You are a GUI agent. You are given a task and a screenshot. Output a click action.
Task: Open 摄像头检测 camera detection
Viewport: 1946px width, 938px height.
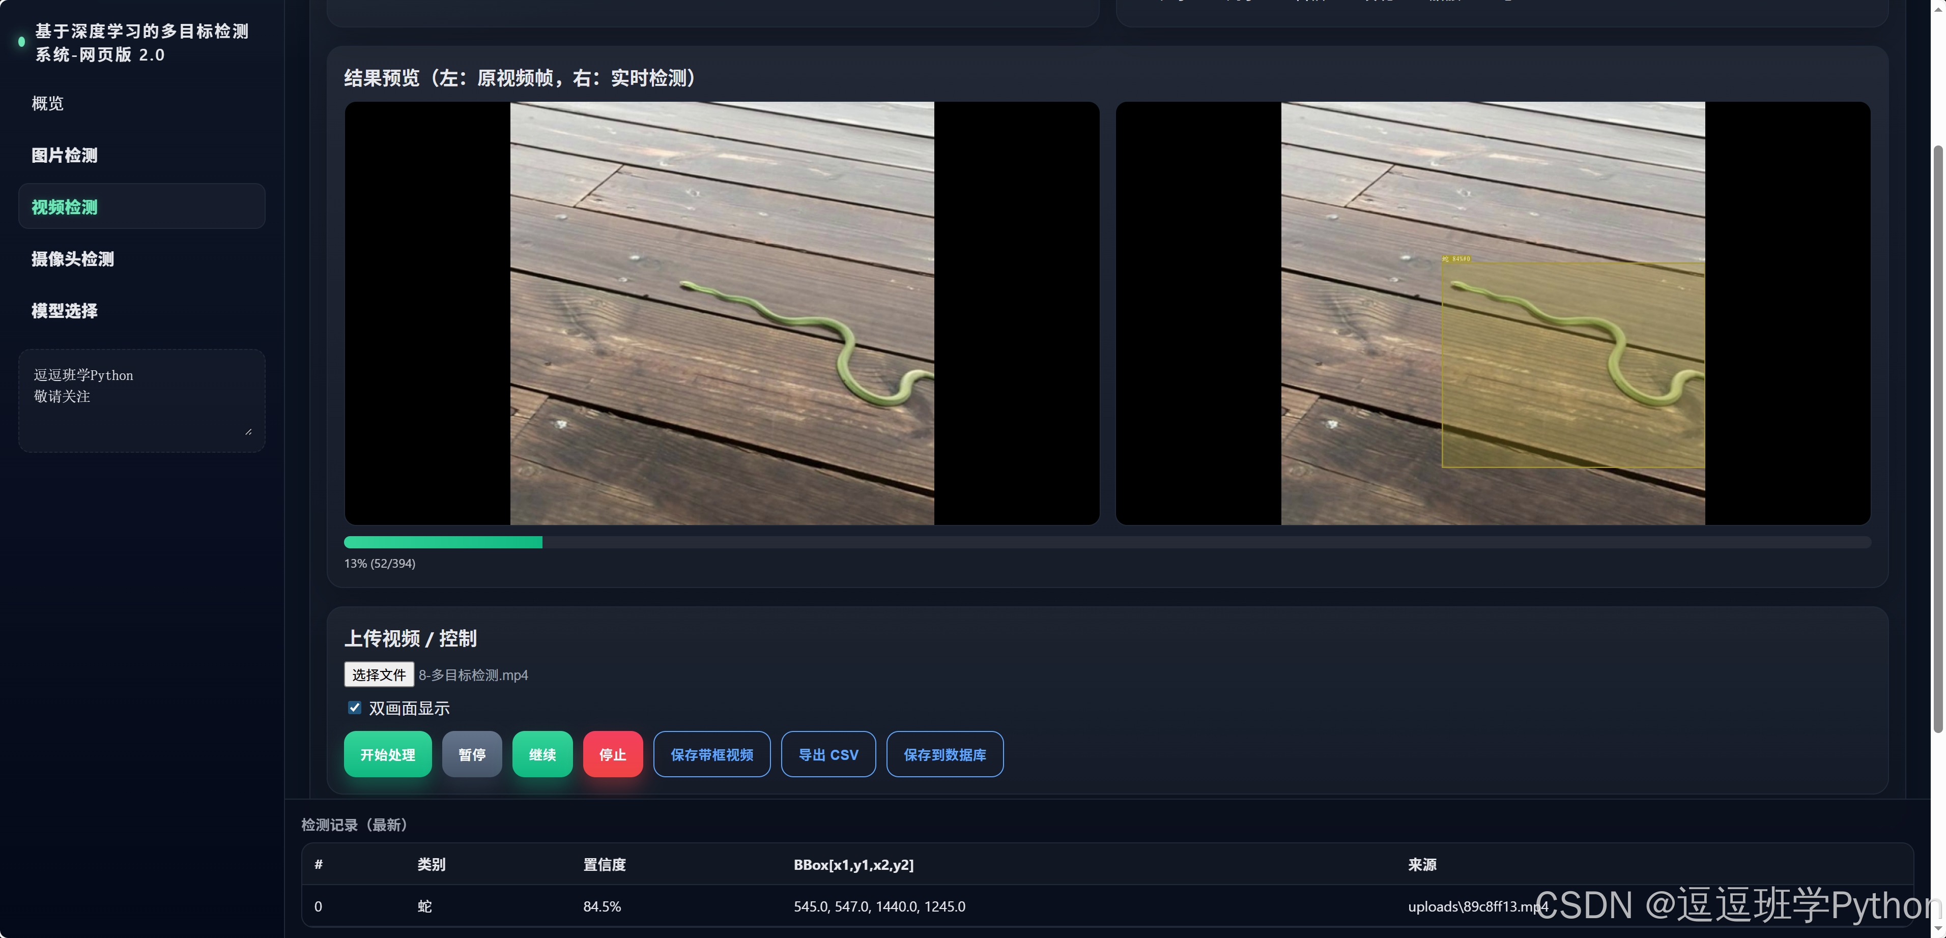[73, 259]
